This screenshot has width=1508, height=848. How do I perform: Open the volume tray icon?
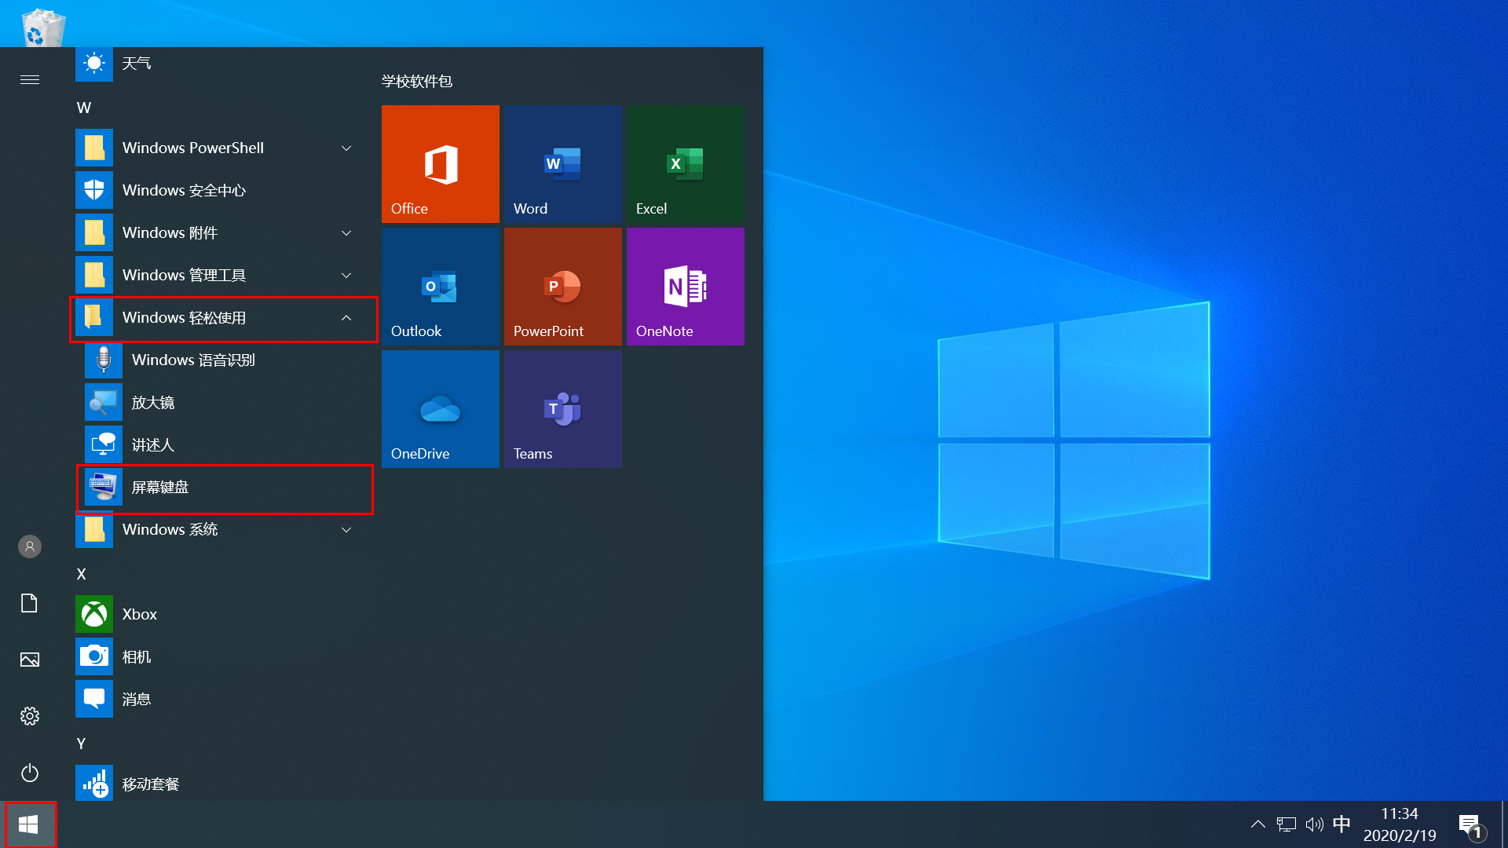click(x=1314, y=824)
